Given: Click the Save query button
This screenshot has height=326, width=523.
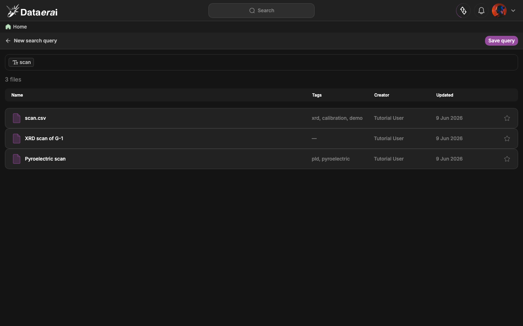Looking at the screenshot, I should tap(501, 41).
